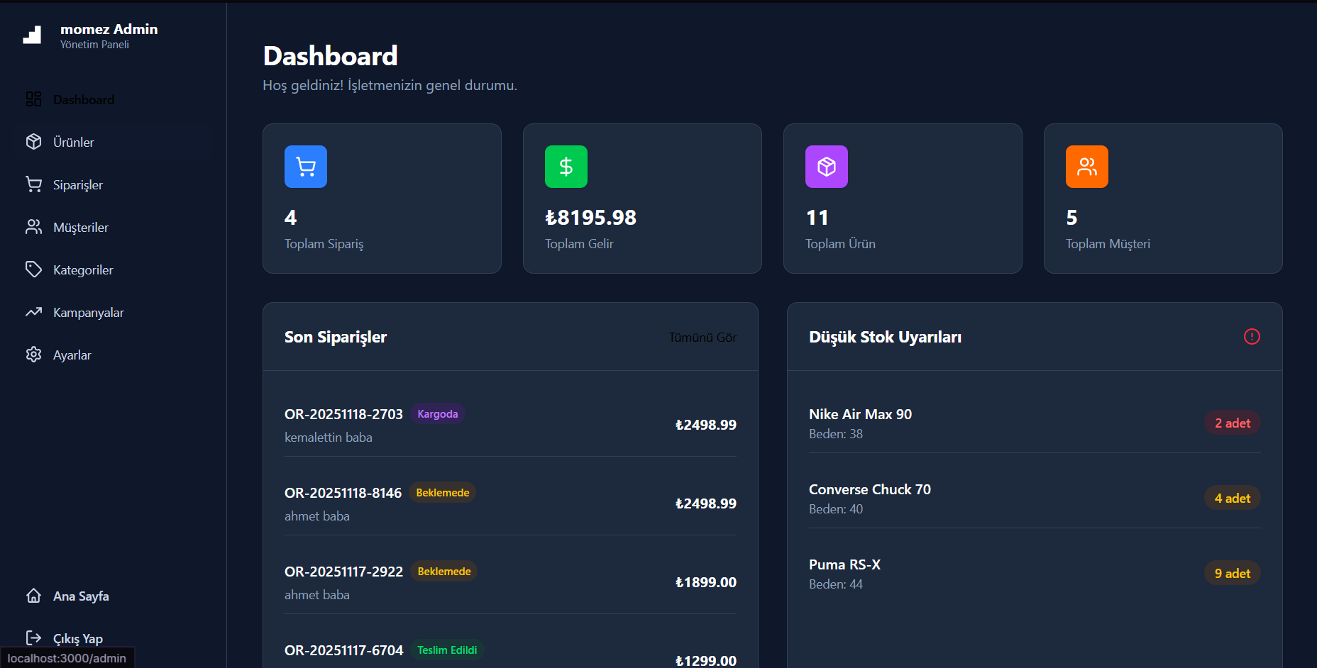
Task: Go to Siparişler in the sidebar
Action: [x=78, y=185]
